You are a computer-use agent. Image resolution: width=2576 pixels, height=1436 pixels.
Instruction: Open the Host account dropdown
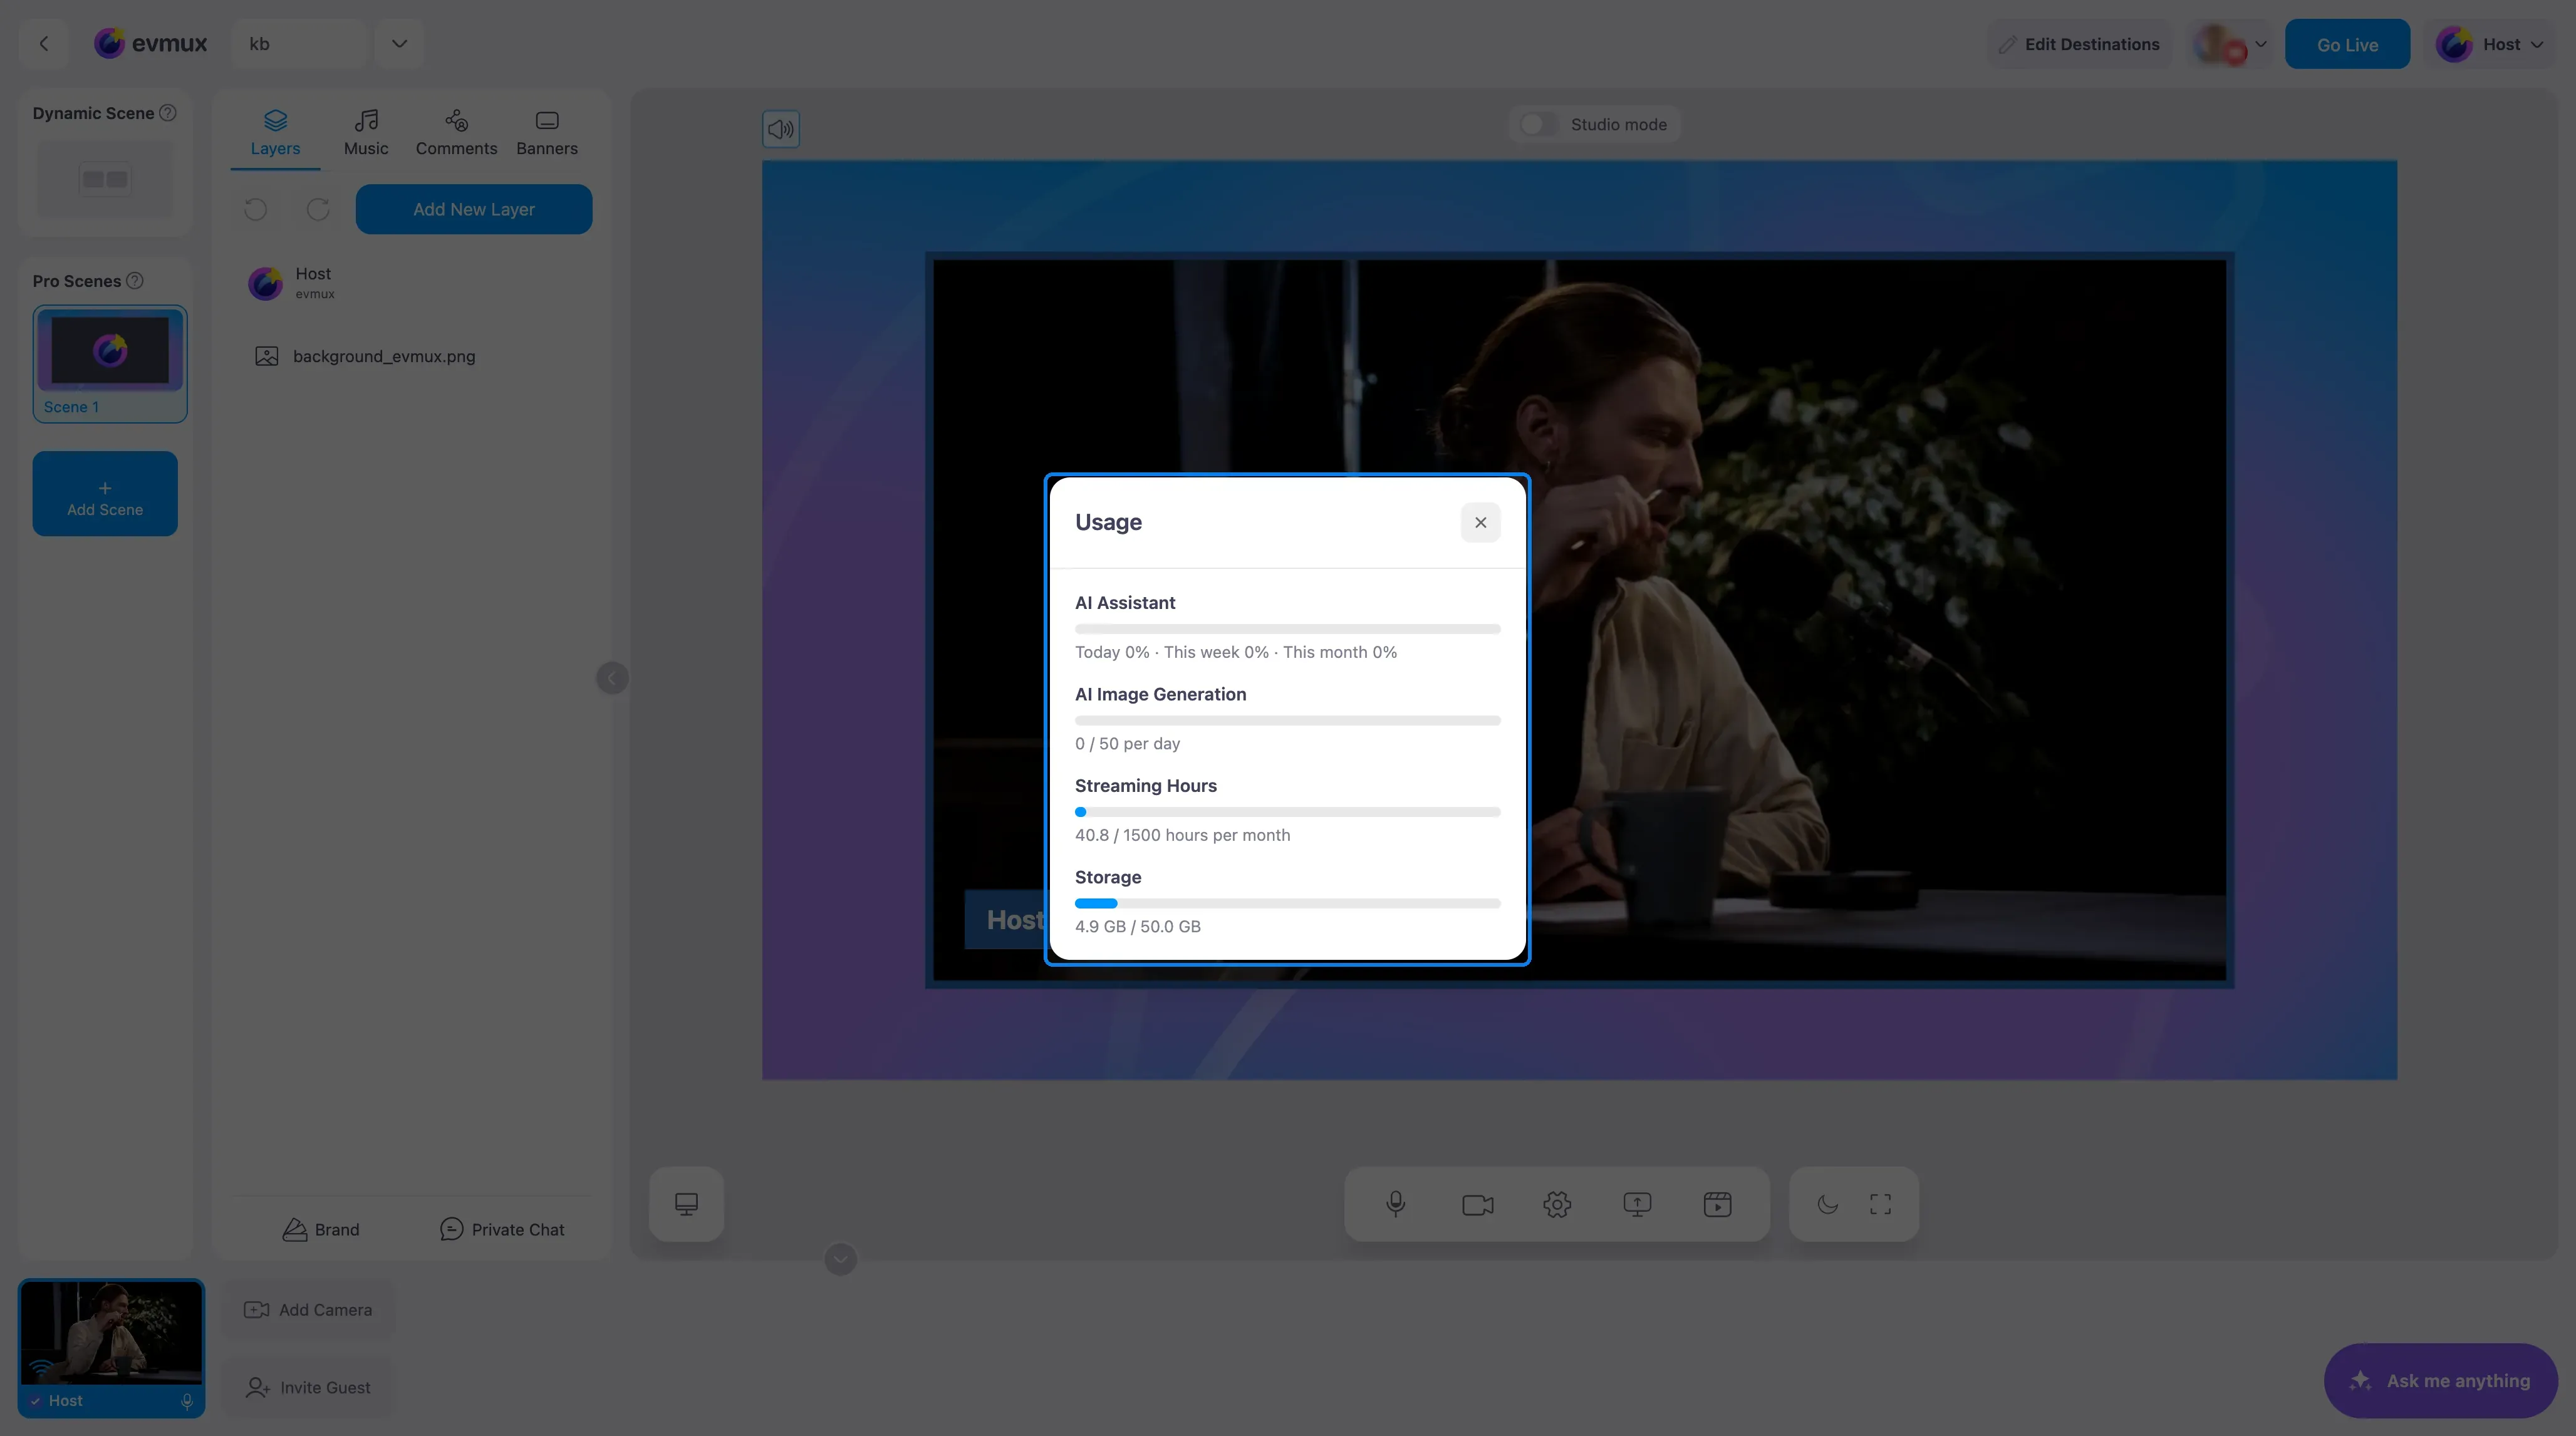pyautogui.click(x=2490, y=44)
